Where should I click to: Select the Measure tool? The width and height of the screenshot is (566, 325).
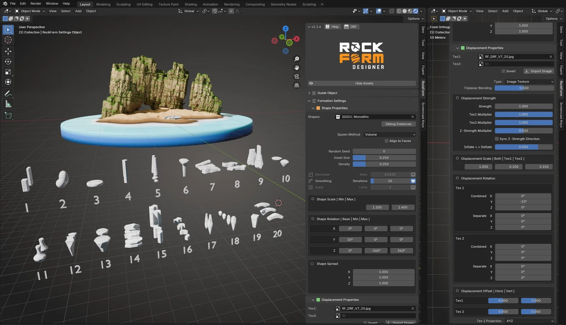(8, 104)
